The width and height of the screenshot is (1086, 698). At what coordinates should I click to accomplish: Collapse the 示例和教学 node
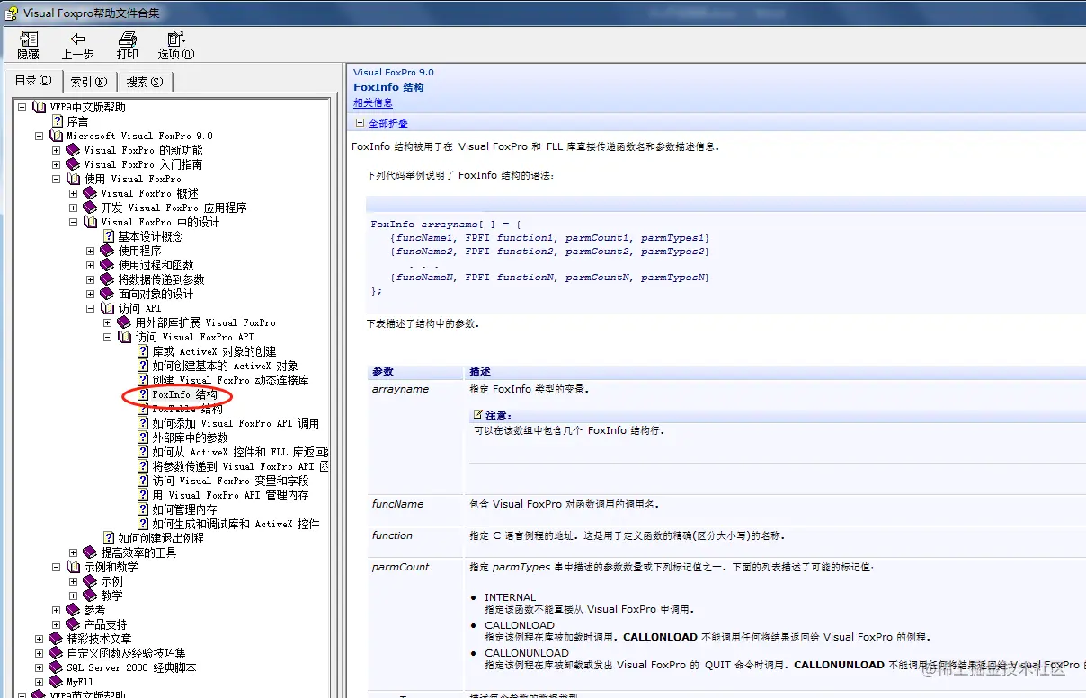click(x=56, y=567)
